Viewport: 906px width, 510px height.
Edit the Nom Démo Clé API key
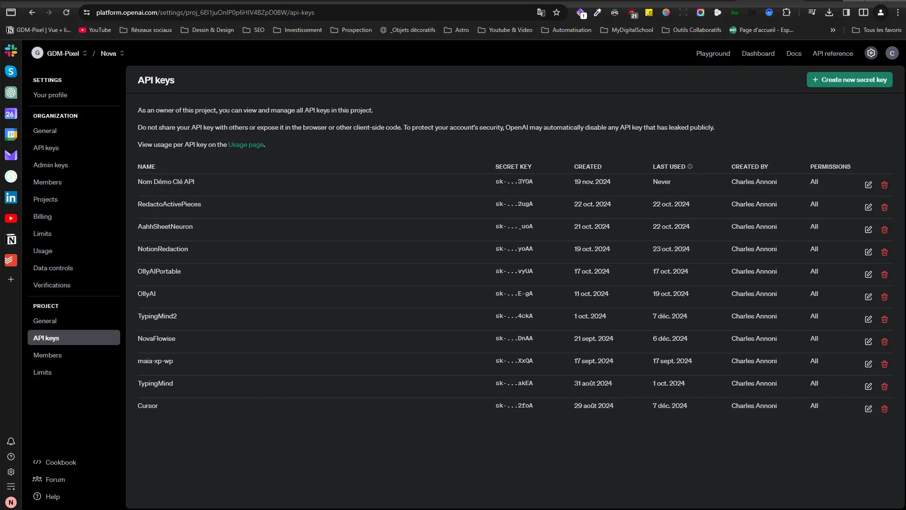pyautogui.click(x=868, y=185)
